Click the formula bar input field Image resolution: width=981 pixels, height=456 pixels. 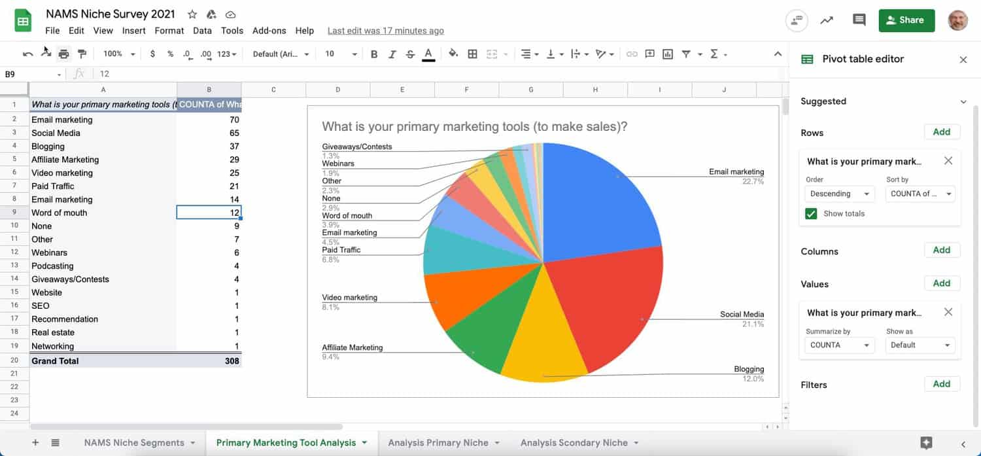pos(392,74)
